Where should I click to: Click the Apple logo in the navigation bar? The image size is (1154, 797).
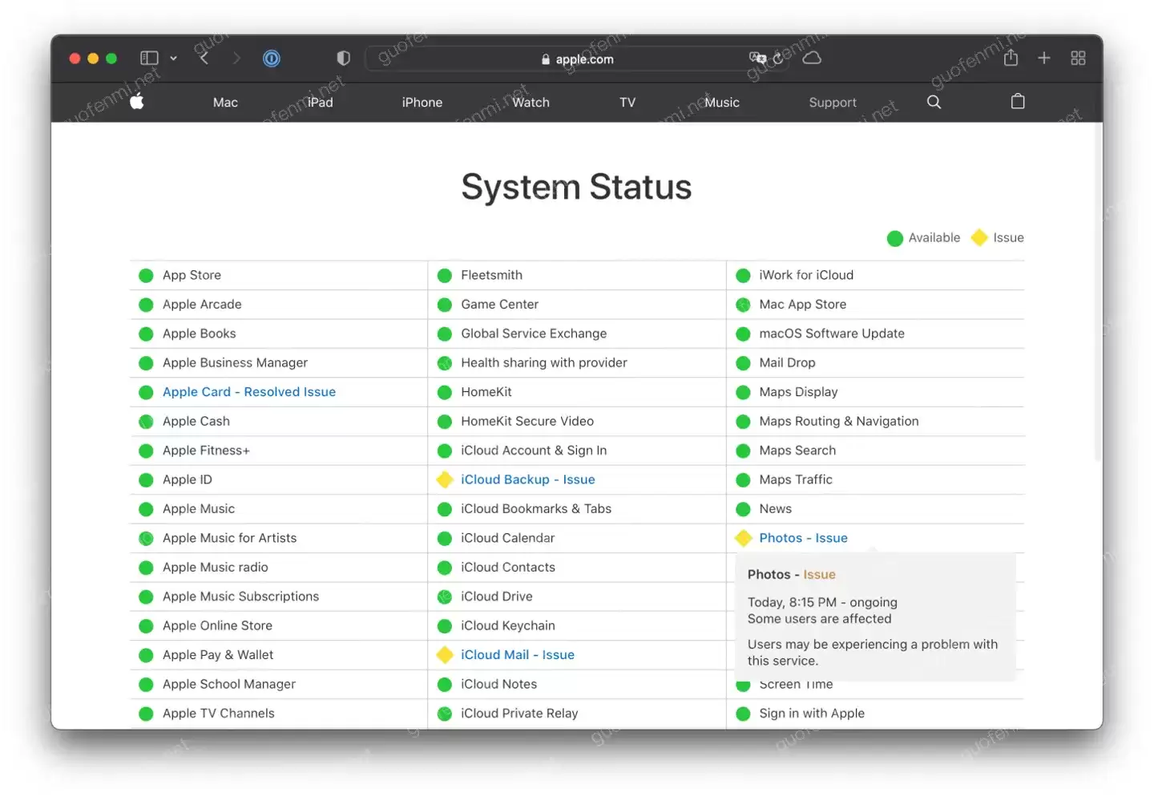(137, 102)
